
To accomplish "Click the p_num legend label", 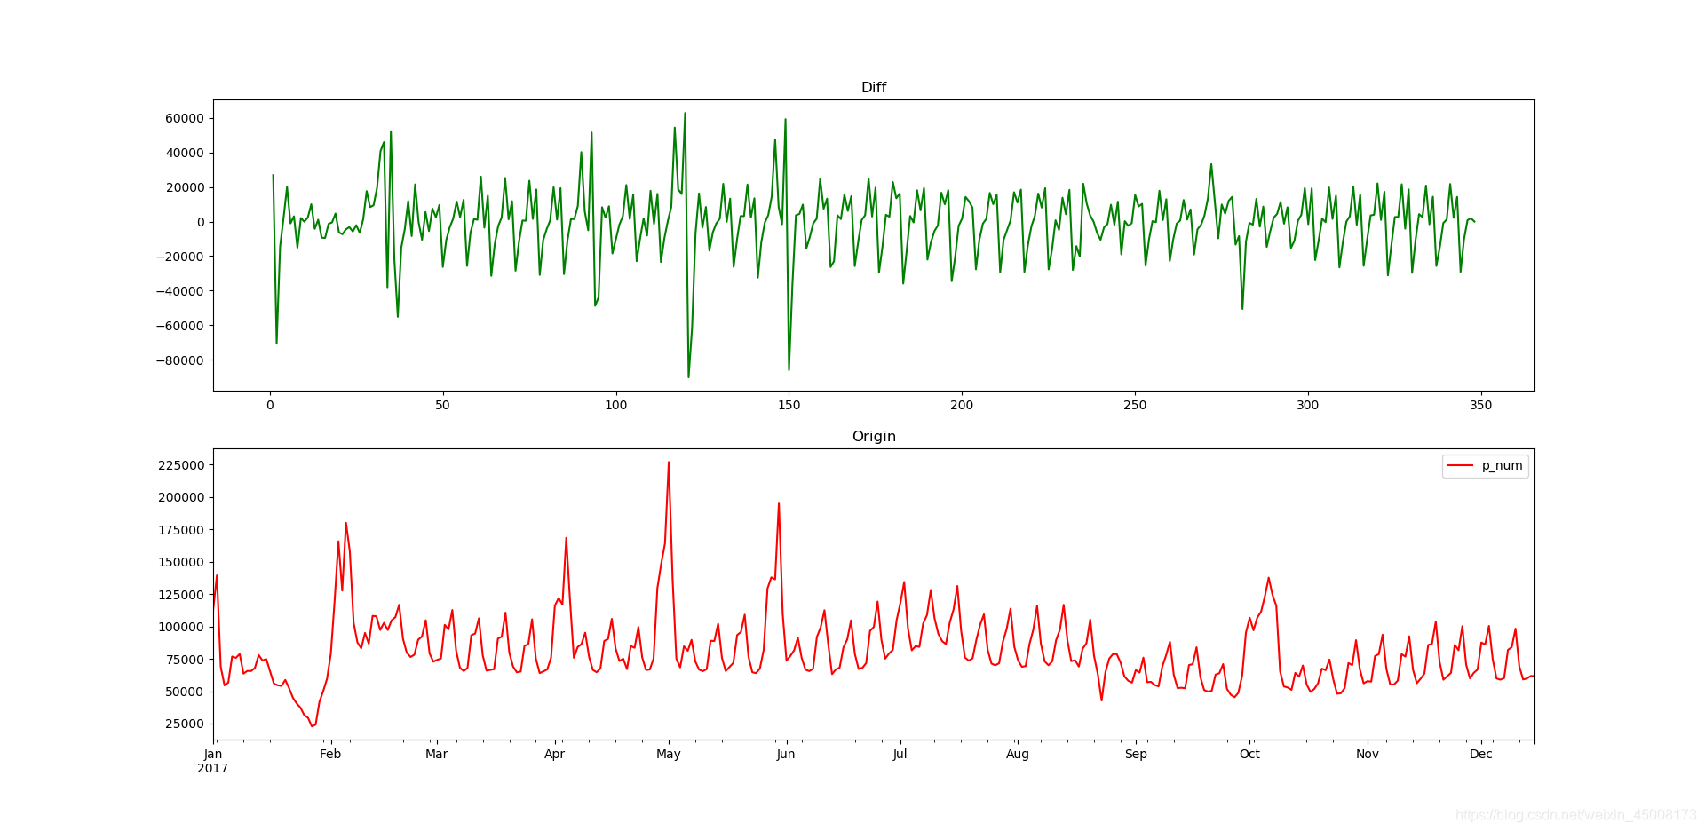I will [1502, 465].
